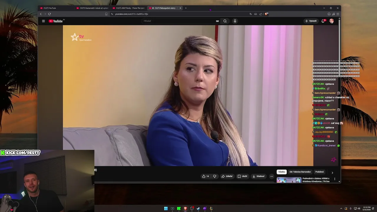Select the Všetko filter chip
The height and width of the screenshot is (212, 377).
[282, 172]
